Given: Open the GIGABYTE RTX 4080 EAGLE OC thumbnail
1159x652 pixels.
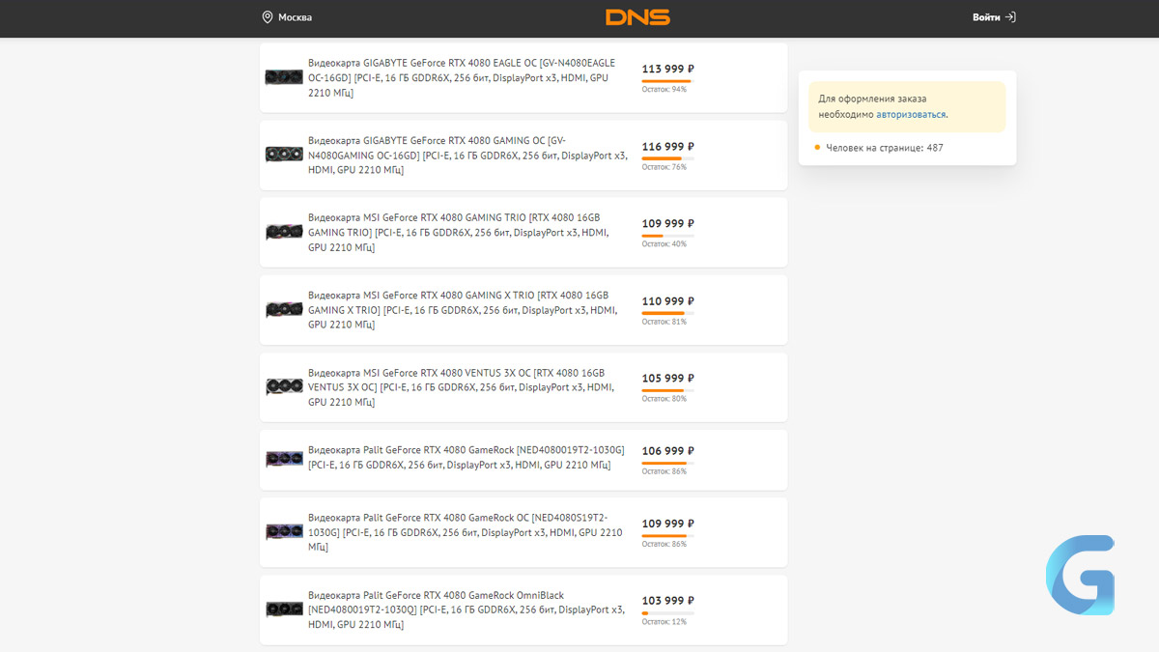Looking at the screenshot, I should point(284,77).
